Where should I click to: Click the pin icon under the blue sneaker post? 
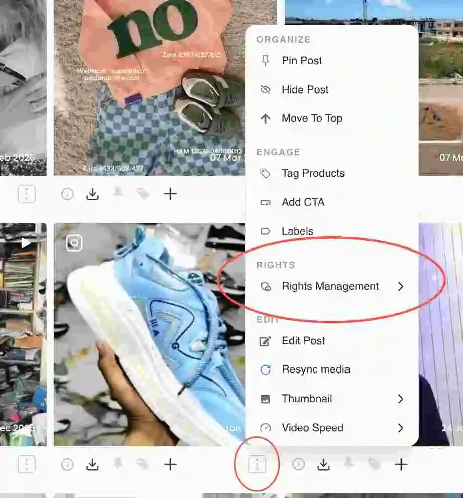click(118, 464)
